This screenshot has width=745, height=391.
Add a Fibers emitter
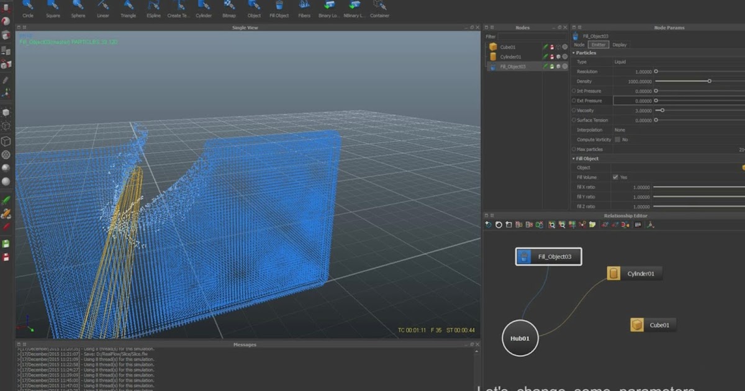[x=304, y=9]
